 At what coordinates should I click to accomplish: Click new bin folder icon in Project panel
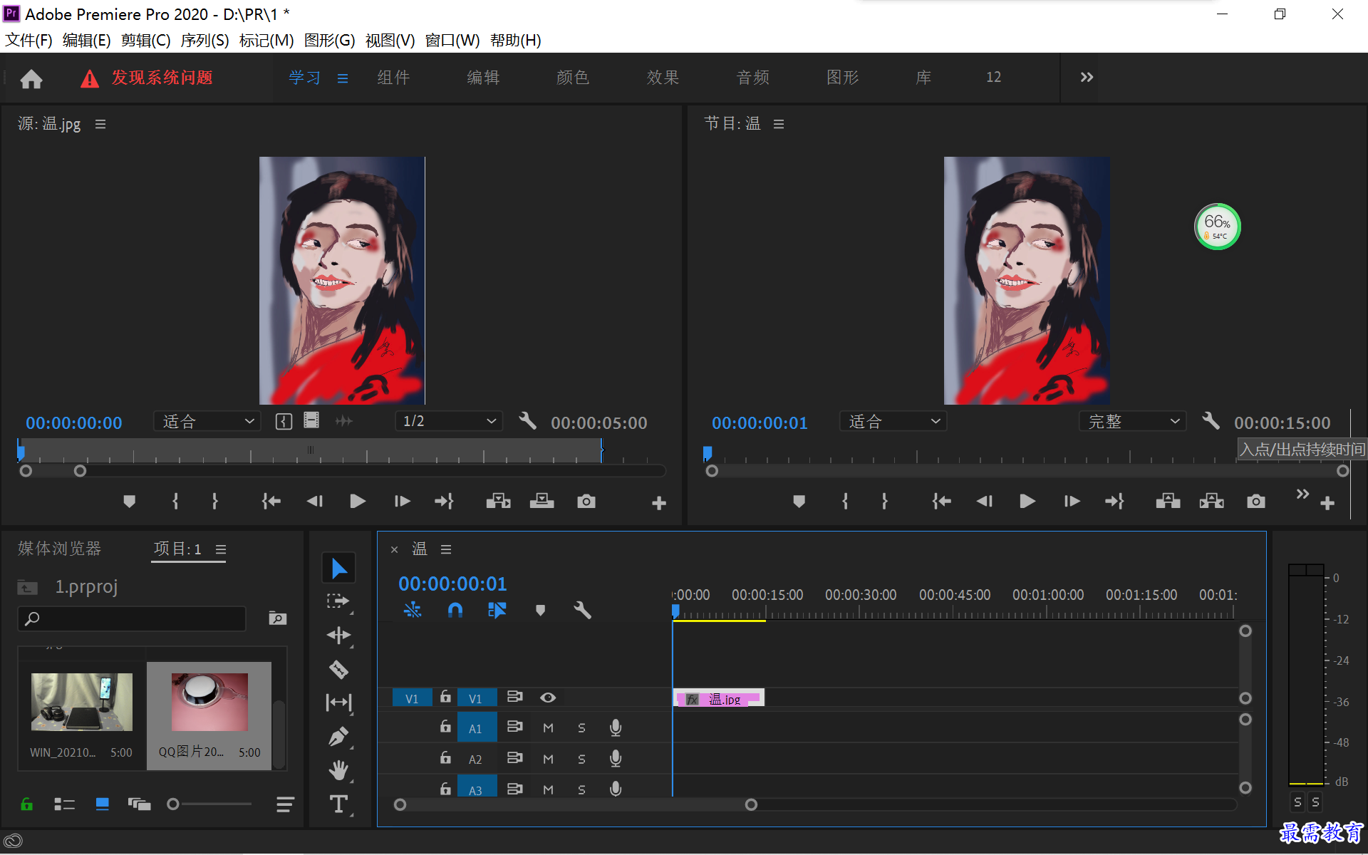pyautogui.click(x=277, y=618)
